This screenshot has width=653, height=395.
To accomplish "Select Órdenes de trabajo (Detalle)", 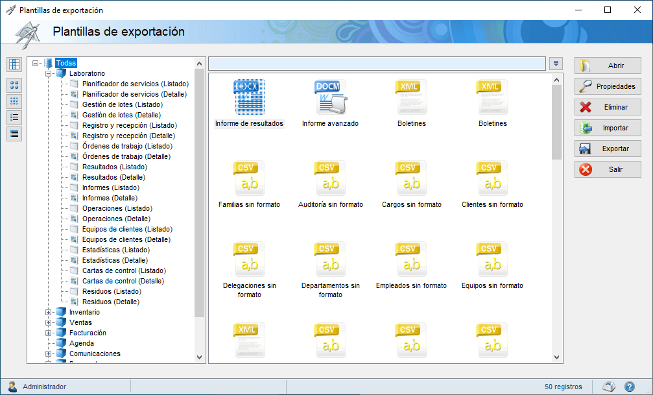I will 126,157.
